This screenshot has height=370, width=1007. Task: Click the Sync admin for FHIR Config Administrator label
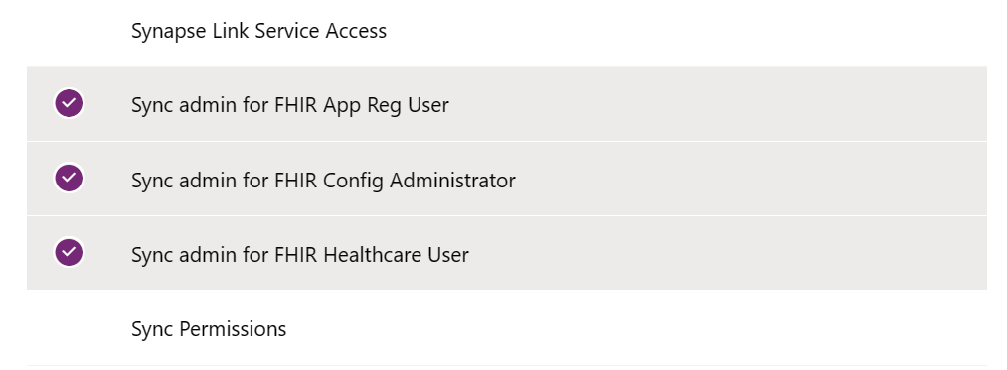coord(323,181)
